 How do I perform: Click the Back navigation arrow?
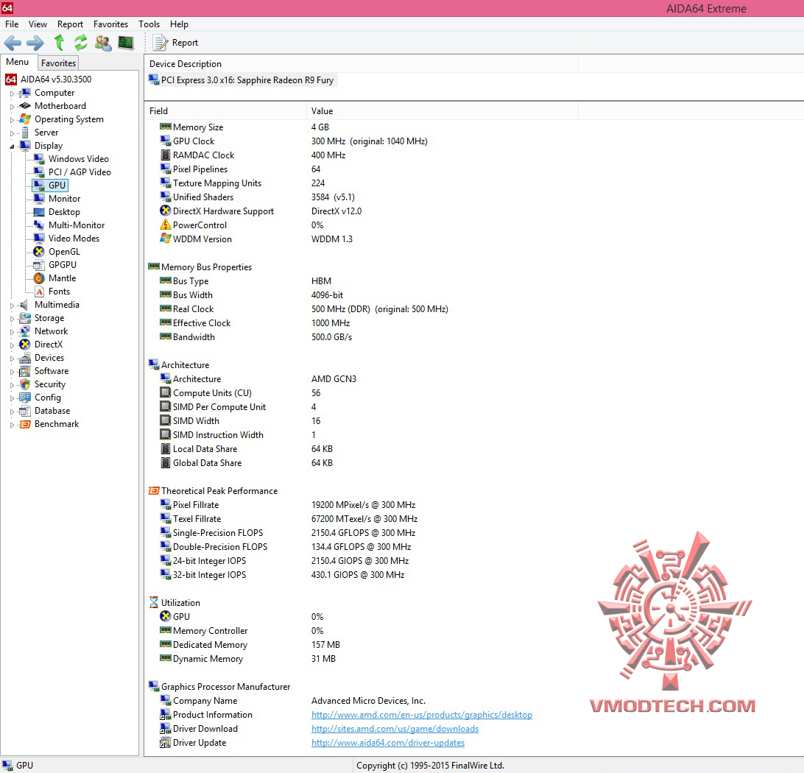(13, 43)
